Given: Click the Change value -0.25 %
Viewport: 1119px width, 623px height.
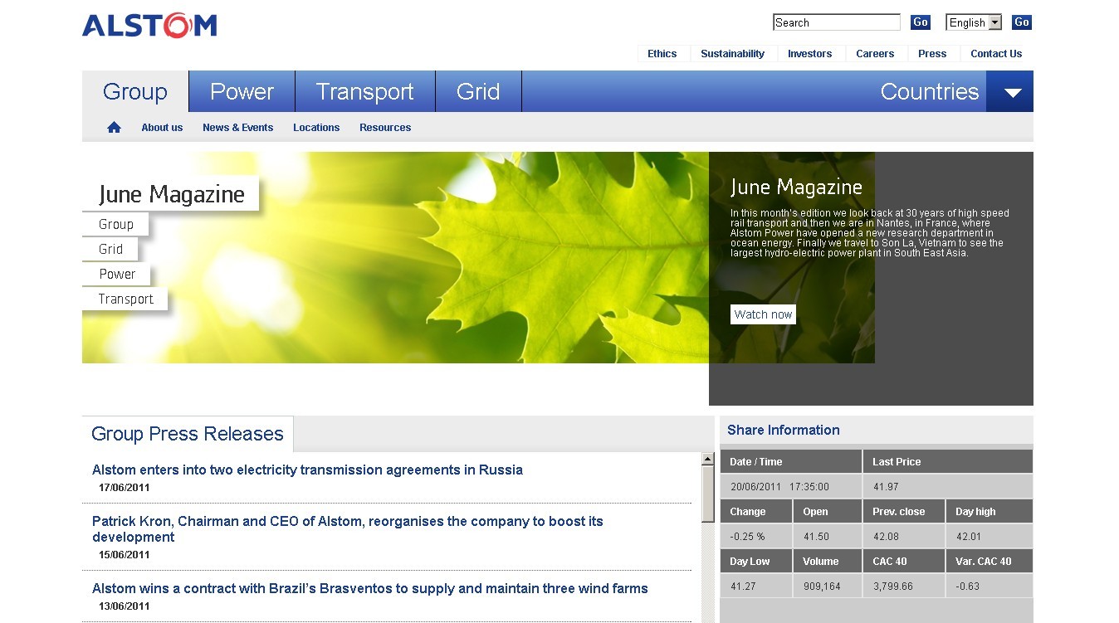Looking at the screenshot, I should (747, 537).
